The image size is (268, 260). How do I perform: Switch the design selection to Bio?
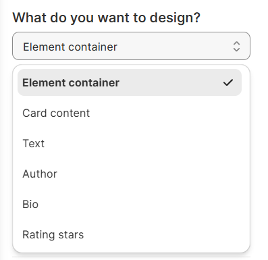[130, 204]
